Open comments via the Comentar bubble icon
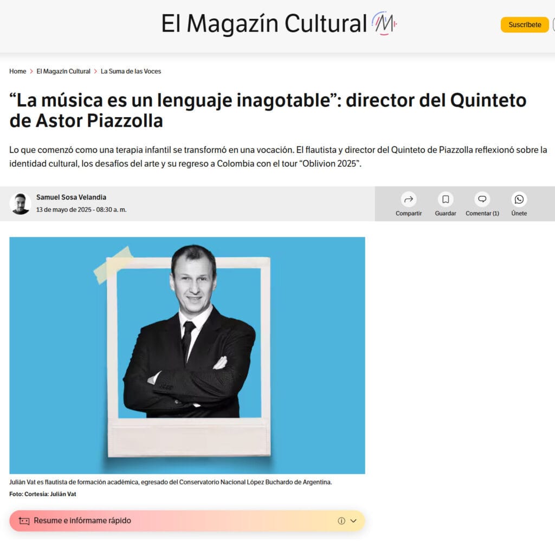 (x=482, y=199)
